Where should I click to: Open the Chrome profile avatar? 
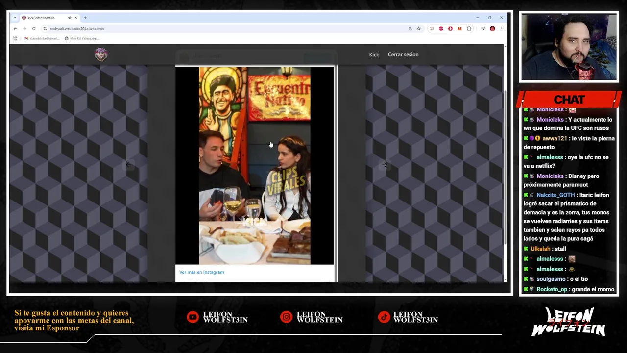[x=492, y=29]
